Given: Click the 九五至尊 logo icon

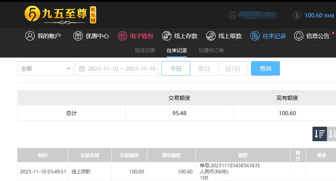Looking at the screenshot, I should (32, 13).
